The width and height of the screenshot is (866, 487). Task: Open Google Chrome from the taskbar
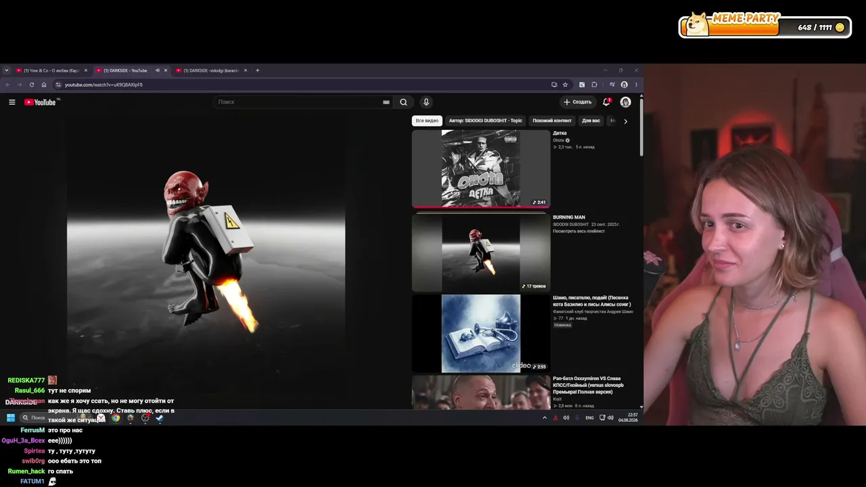tap(116, 418)
